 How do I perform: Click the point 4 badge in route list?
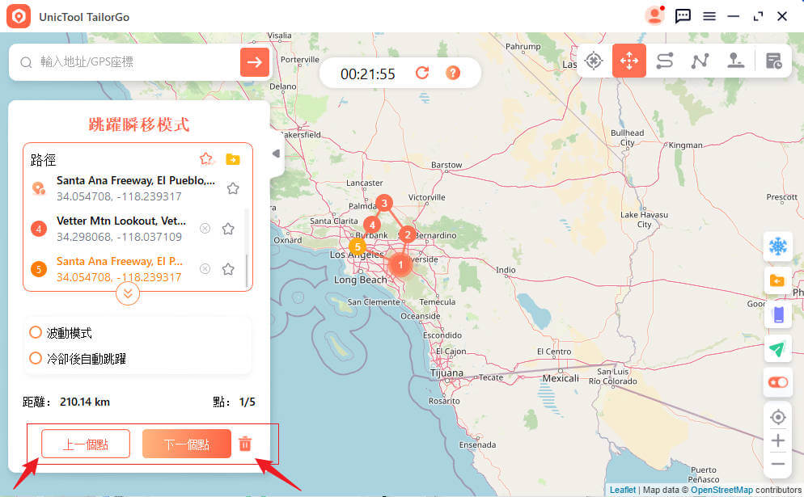pyautogui.click(x=39, y=229)
